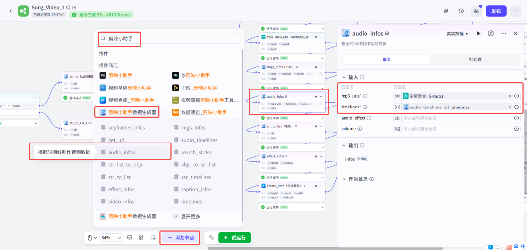Clear the audio_timelines all_timelines reference
This screenshot has height=250, width=527.
pyautogui.click(x=510, y=107)
